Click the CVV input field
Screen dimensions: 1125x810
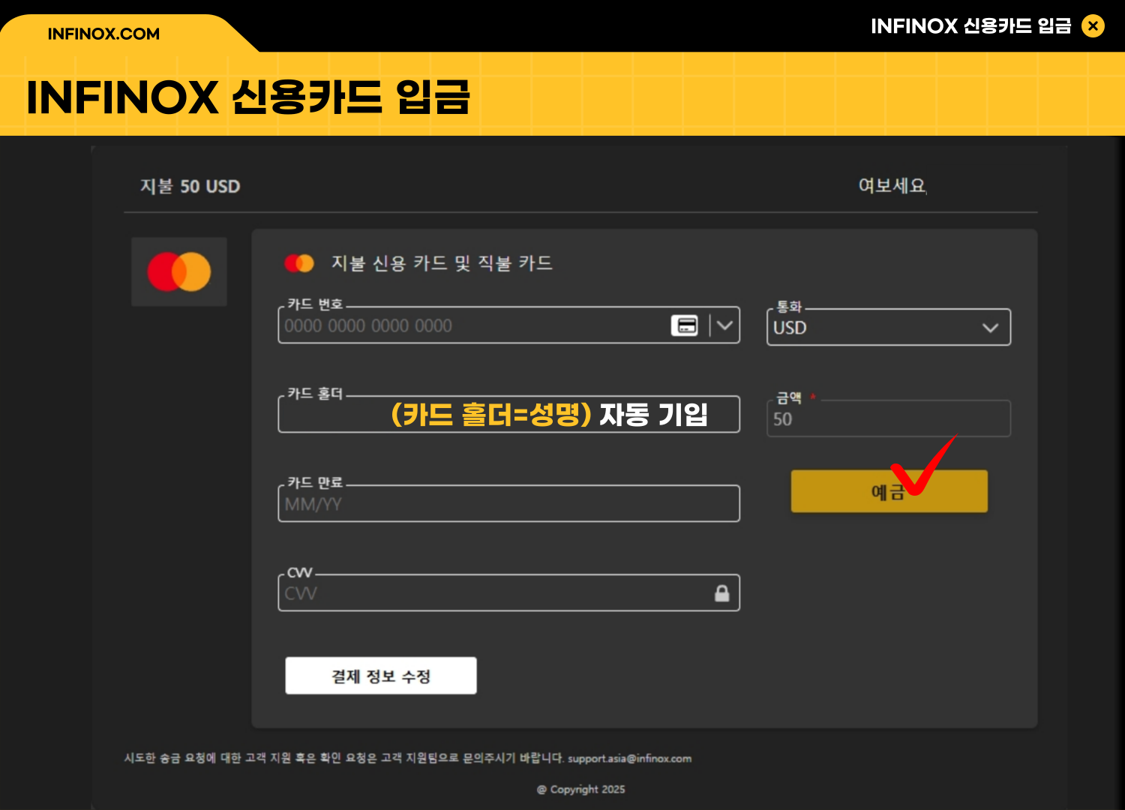[509, 593]
